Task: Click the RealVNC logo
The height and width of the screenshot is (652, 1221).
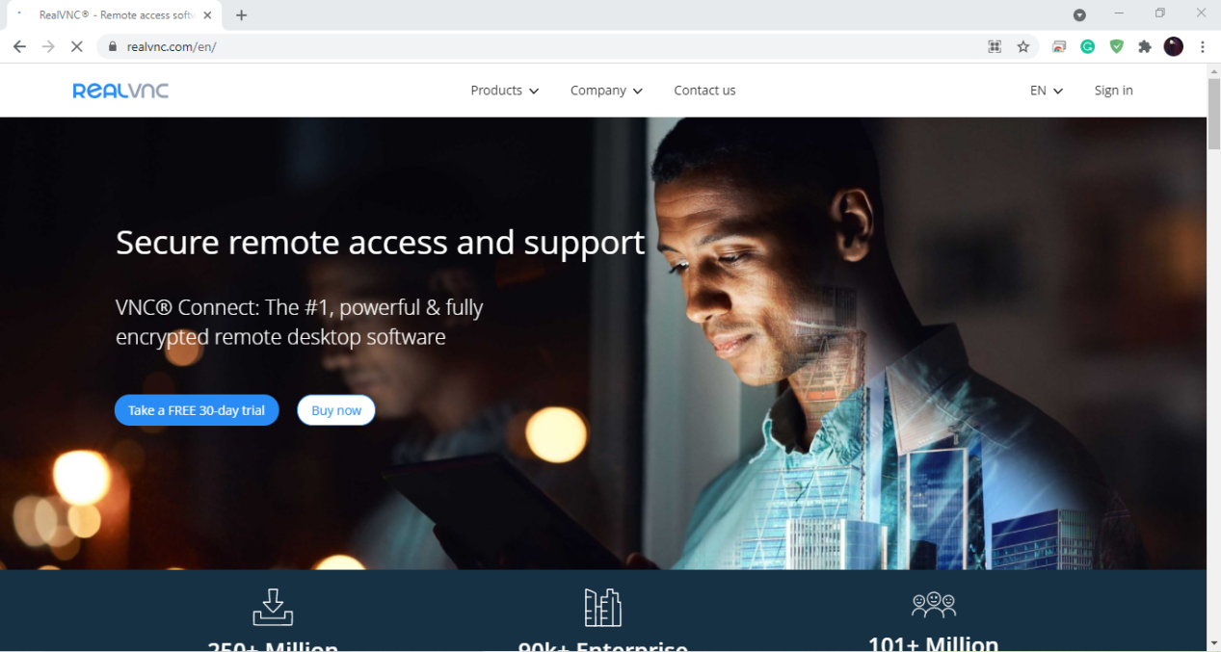Action: tap(120, 91)
